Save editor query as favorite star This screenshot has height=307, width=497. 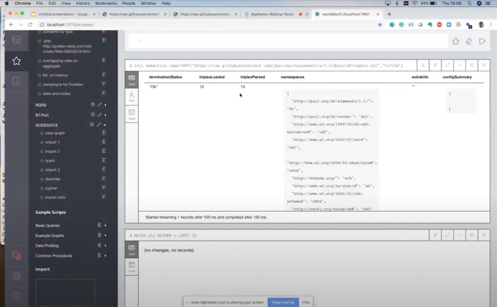pos(455,41)
